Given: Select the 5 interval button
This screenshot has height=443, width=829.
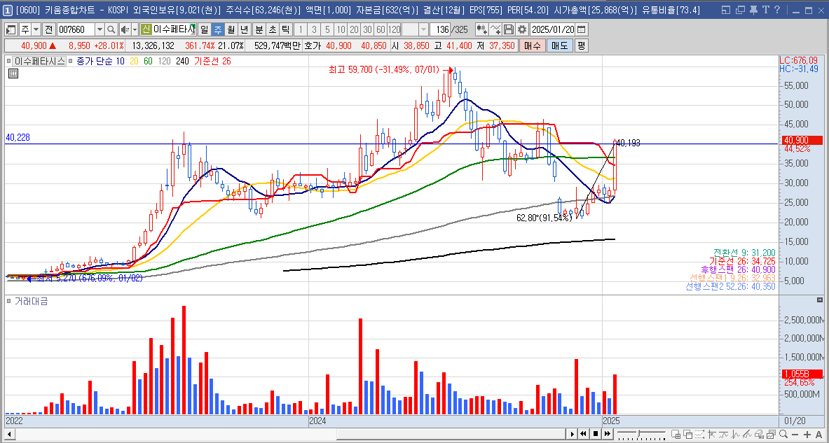Looking at the screenshot, I should [327, 29].
